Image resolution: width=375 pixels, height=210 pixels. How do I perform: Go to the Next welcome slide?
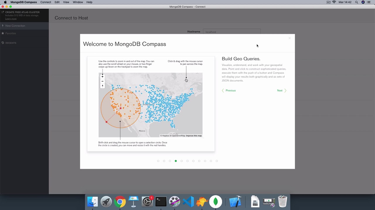pos(282,90)
